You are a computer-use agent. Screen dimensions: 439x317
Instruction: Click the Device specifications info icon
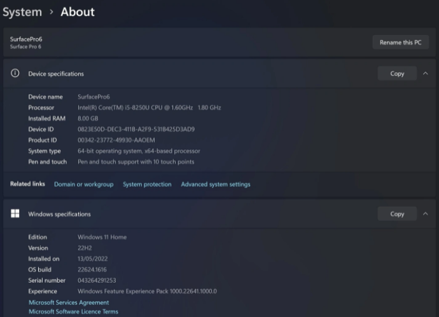pyautogui.click(x=15, y=74)
